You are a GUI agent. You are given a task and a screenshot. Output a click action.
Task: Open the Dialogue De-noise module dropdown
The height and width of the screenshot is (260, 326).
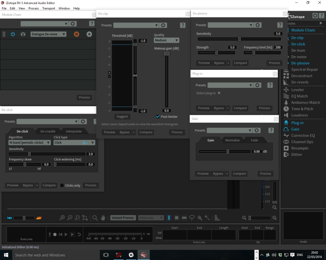click(48, 34)
